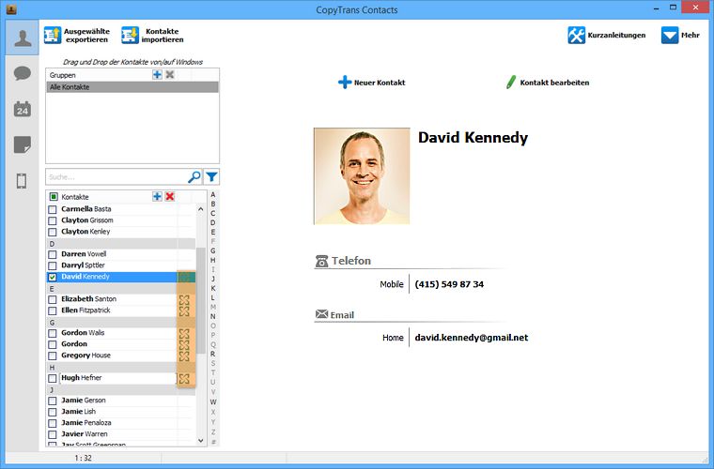The image size is (714, 469).
Task: Click David Kennedy's email address
Action: click(472, 338)
